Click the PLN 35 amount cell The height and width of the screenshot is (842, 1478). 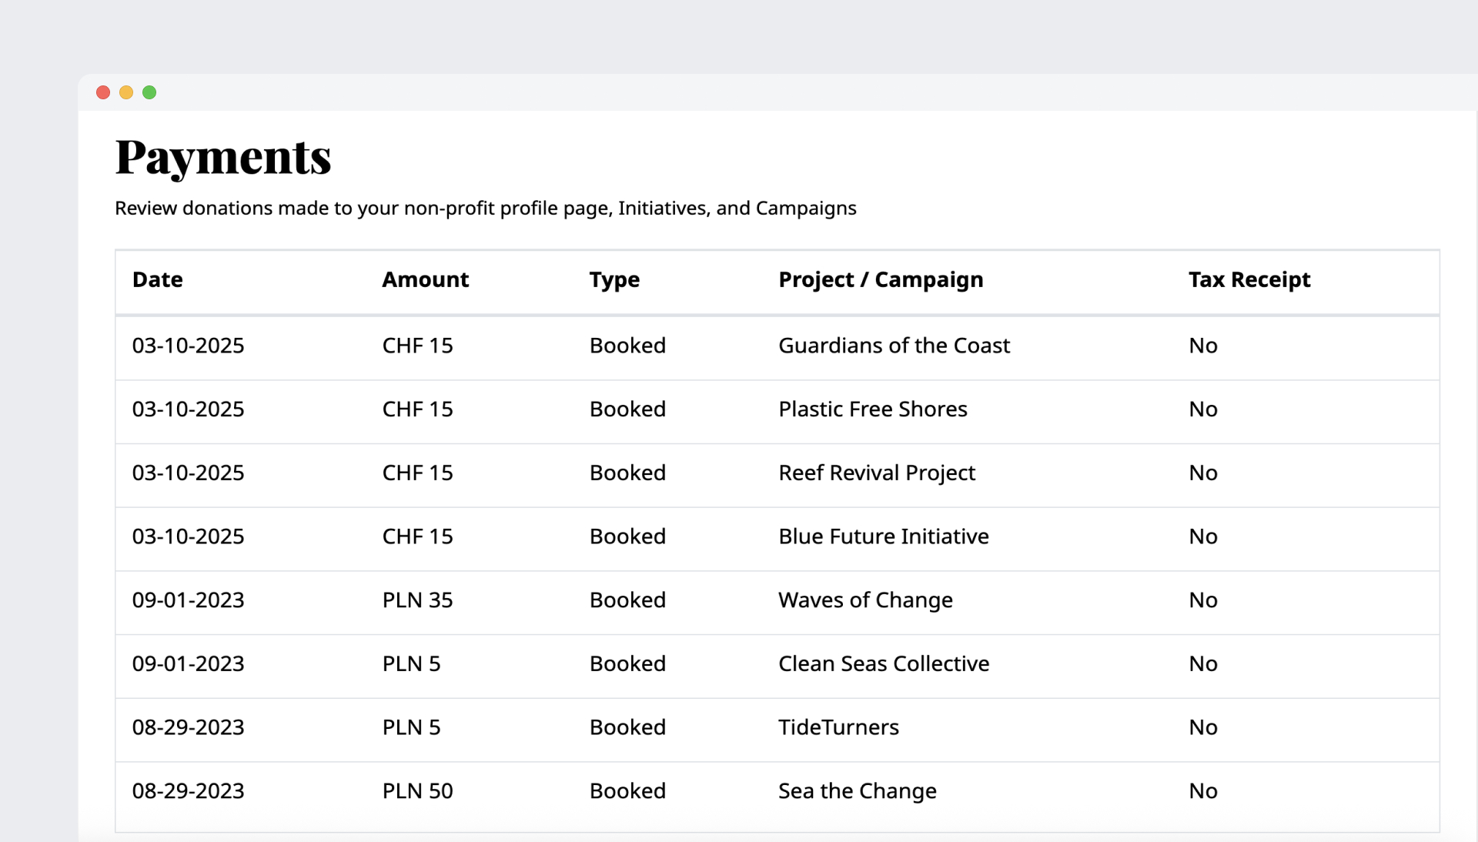coord(417,600)
